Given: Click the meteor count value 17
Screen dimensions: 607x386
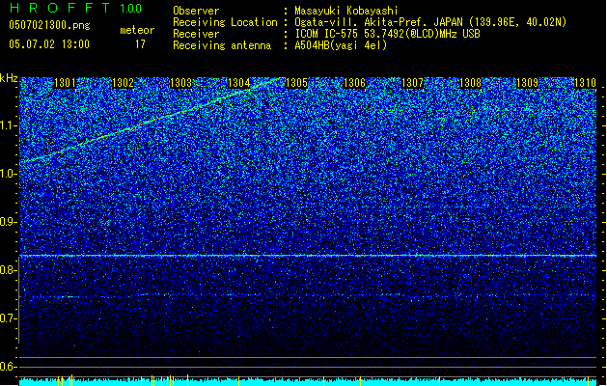Looking at the screenshot, I should [x=140, y=44].
